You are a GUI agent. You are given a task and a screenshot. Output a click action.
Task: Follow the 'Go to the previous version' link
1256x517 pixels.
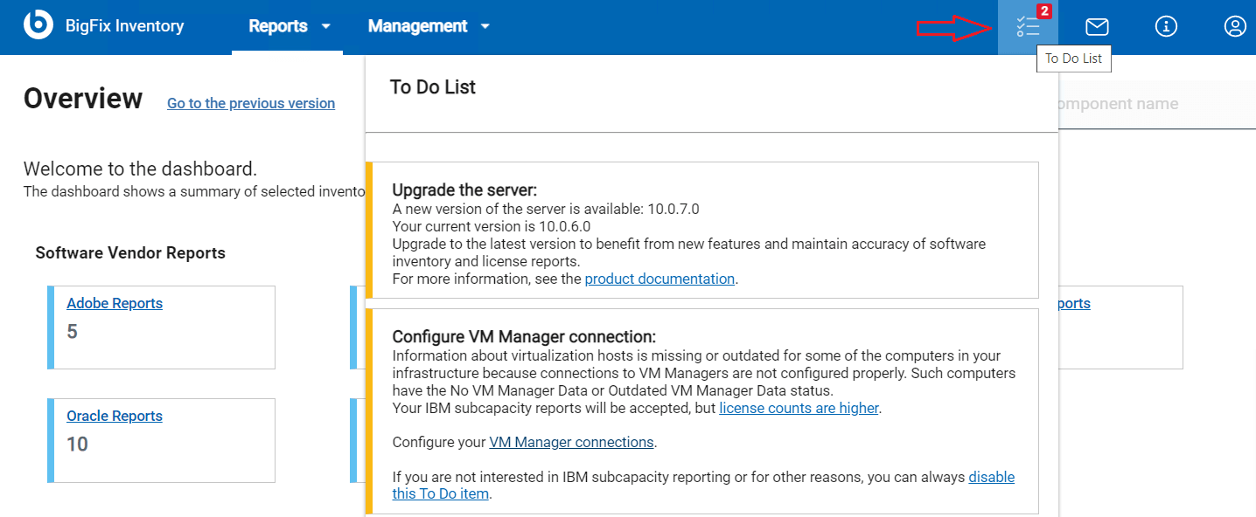(x=251, y=103)
